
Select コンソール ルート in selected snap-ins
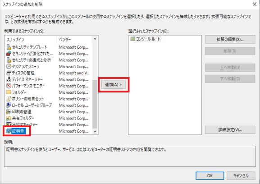pyautogui.click(x=146, y=39)
